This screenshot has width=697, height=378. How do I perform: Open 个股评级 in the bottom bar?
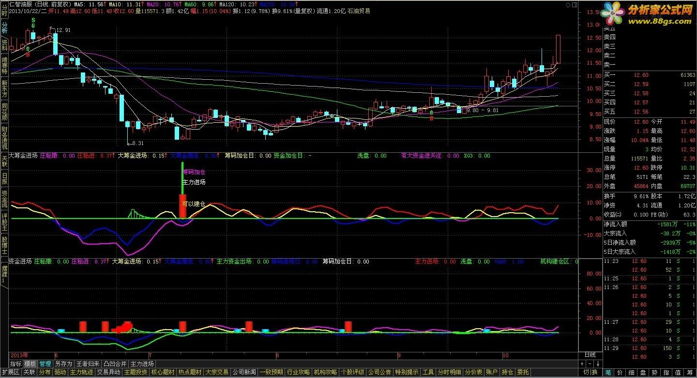point(352,372)
